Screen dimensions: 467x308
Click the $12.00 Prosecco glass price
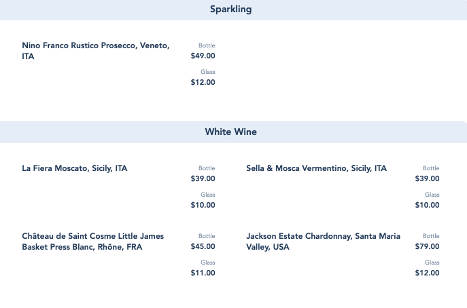click(203, 83)
